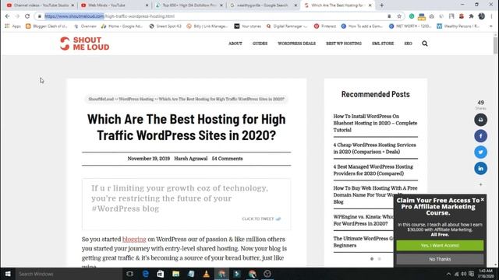Open 4 Best Managed WordPress Hosting post

(373, 170)
